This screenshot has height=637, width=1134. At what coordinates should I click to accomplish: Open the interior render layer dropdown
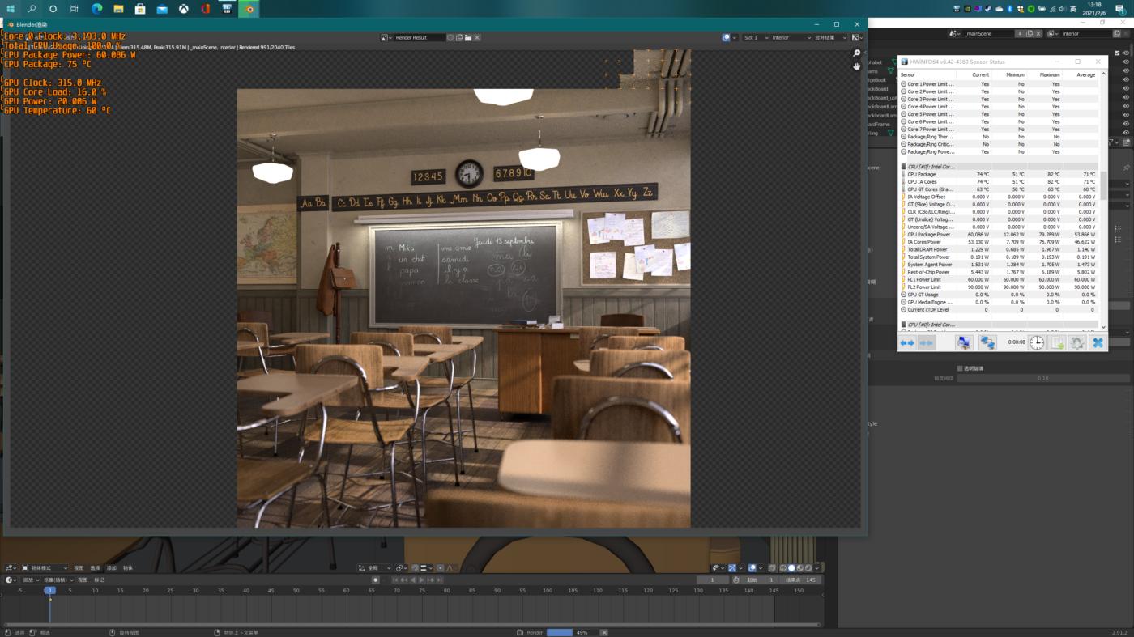point(790,37)
